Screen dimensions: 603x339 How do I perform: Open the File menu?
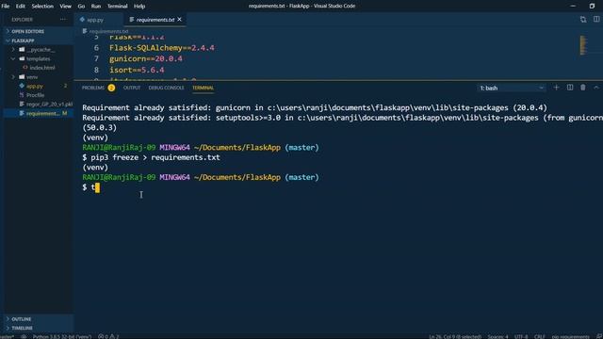click(x=6, y=7)
